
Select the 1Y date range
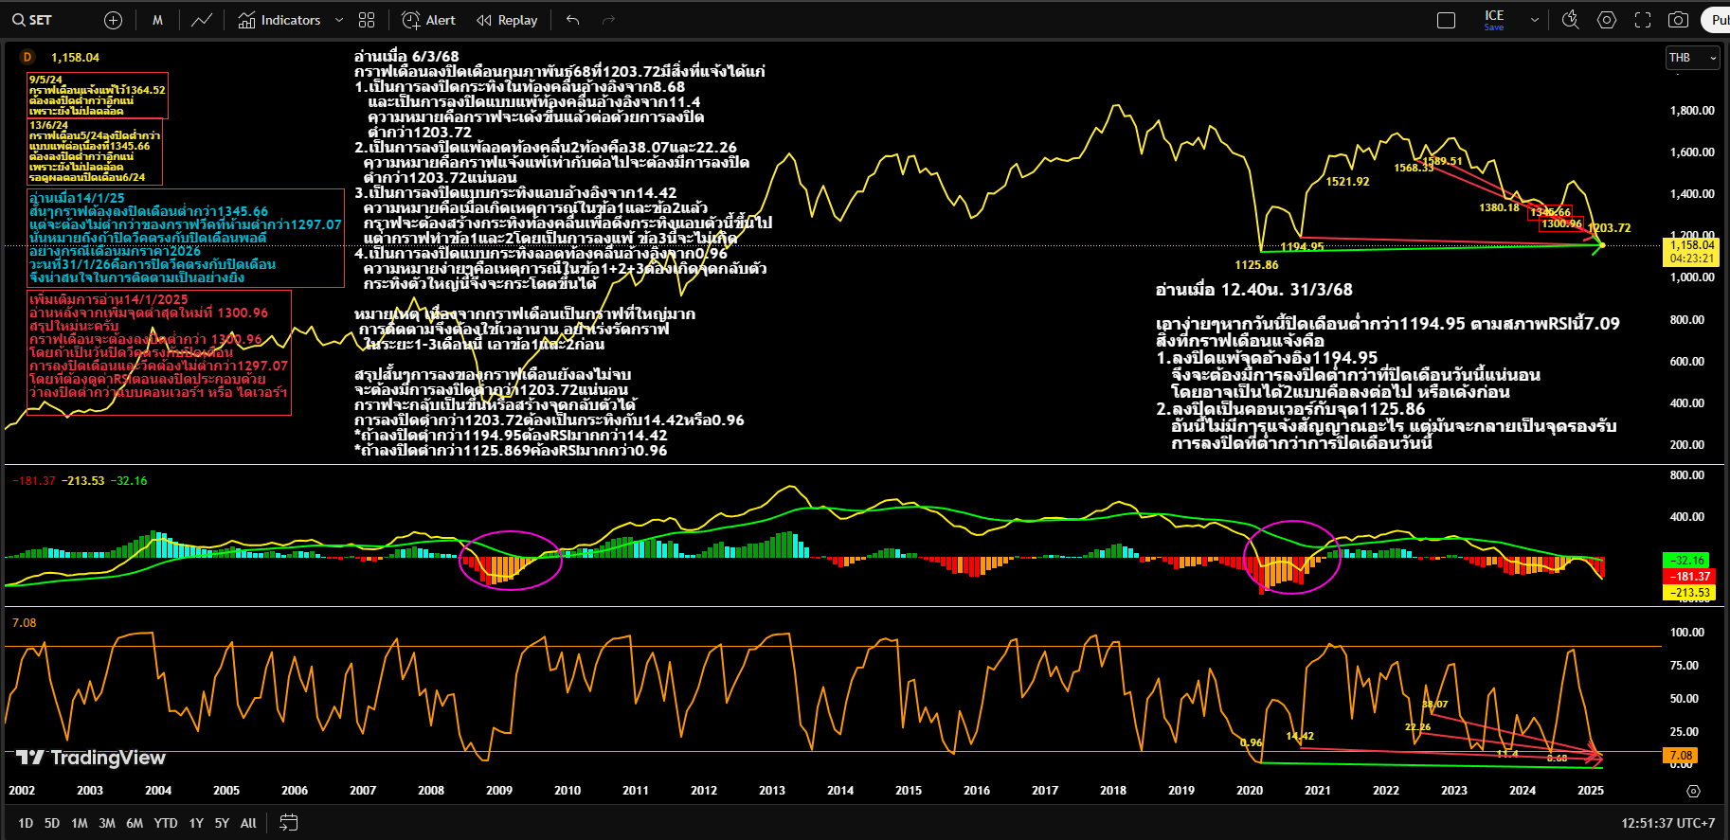(x=196, y=823)
